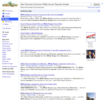This screenshot has width=103, height=100.
Task: Click the DENIED Mission Times Courier thumbnail
Action: click(x=91, y=37)
